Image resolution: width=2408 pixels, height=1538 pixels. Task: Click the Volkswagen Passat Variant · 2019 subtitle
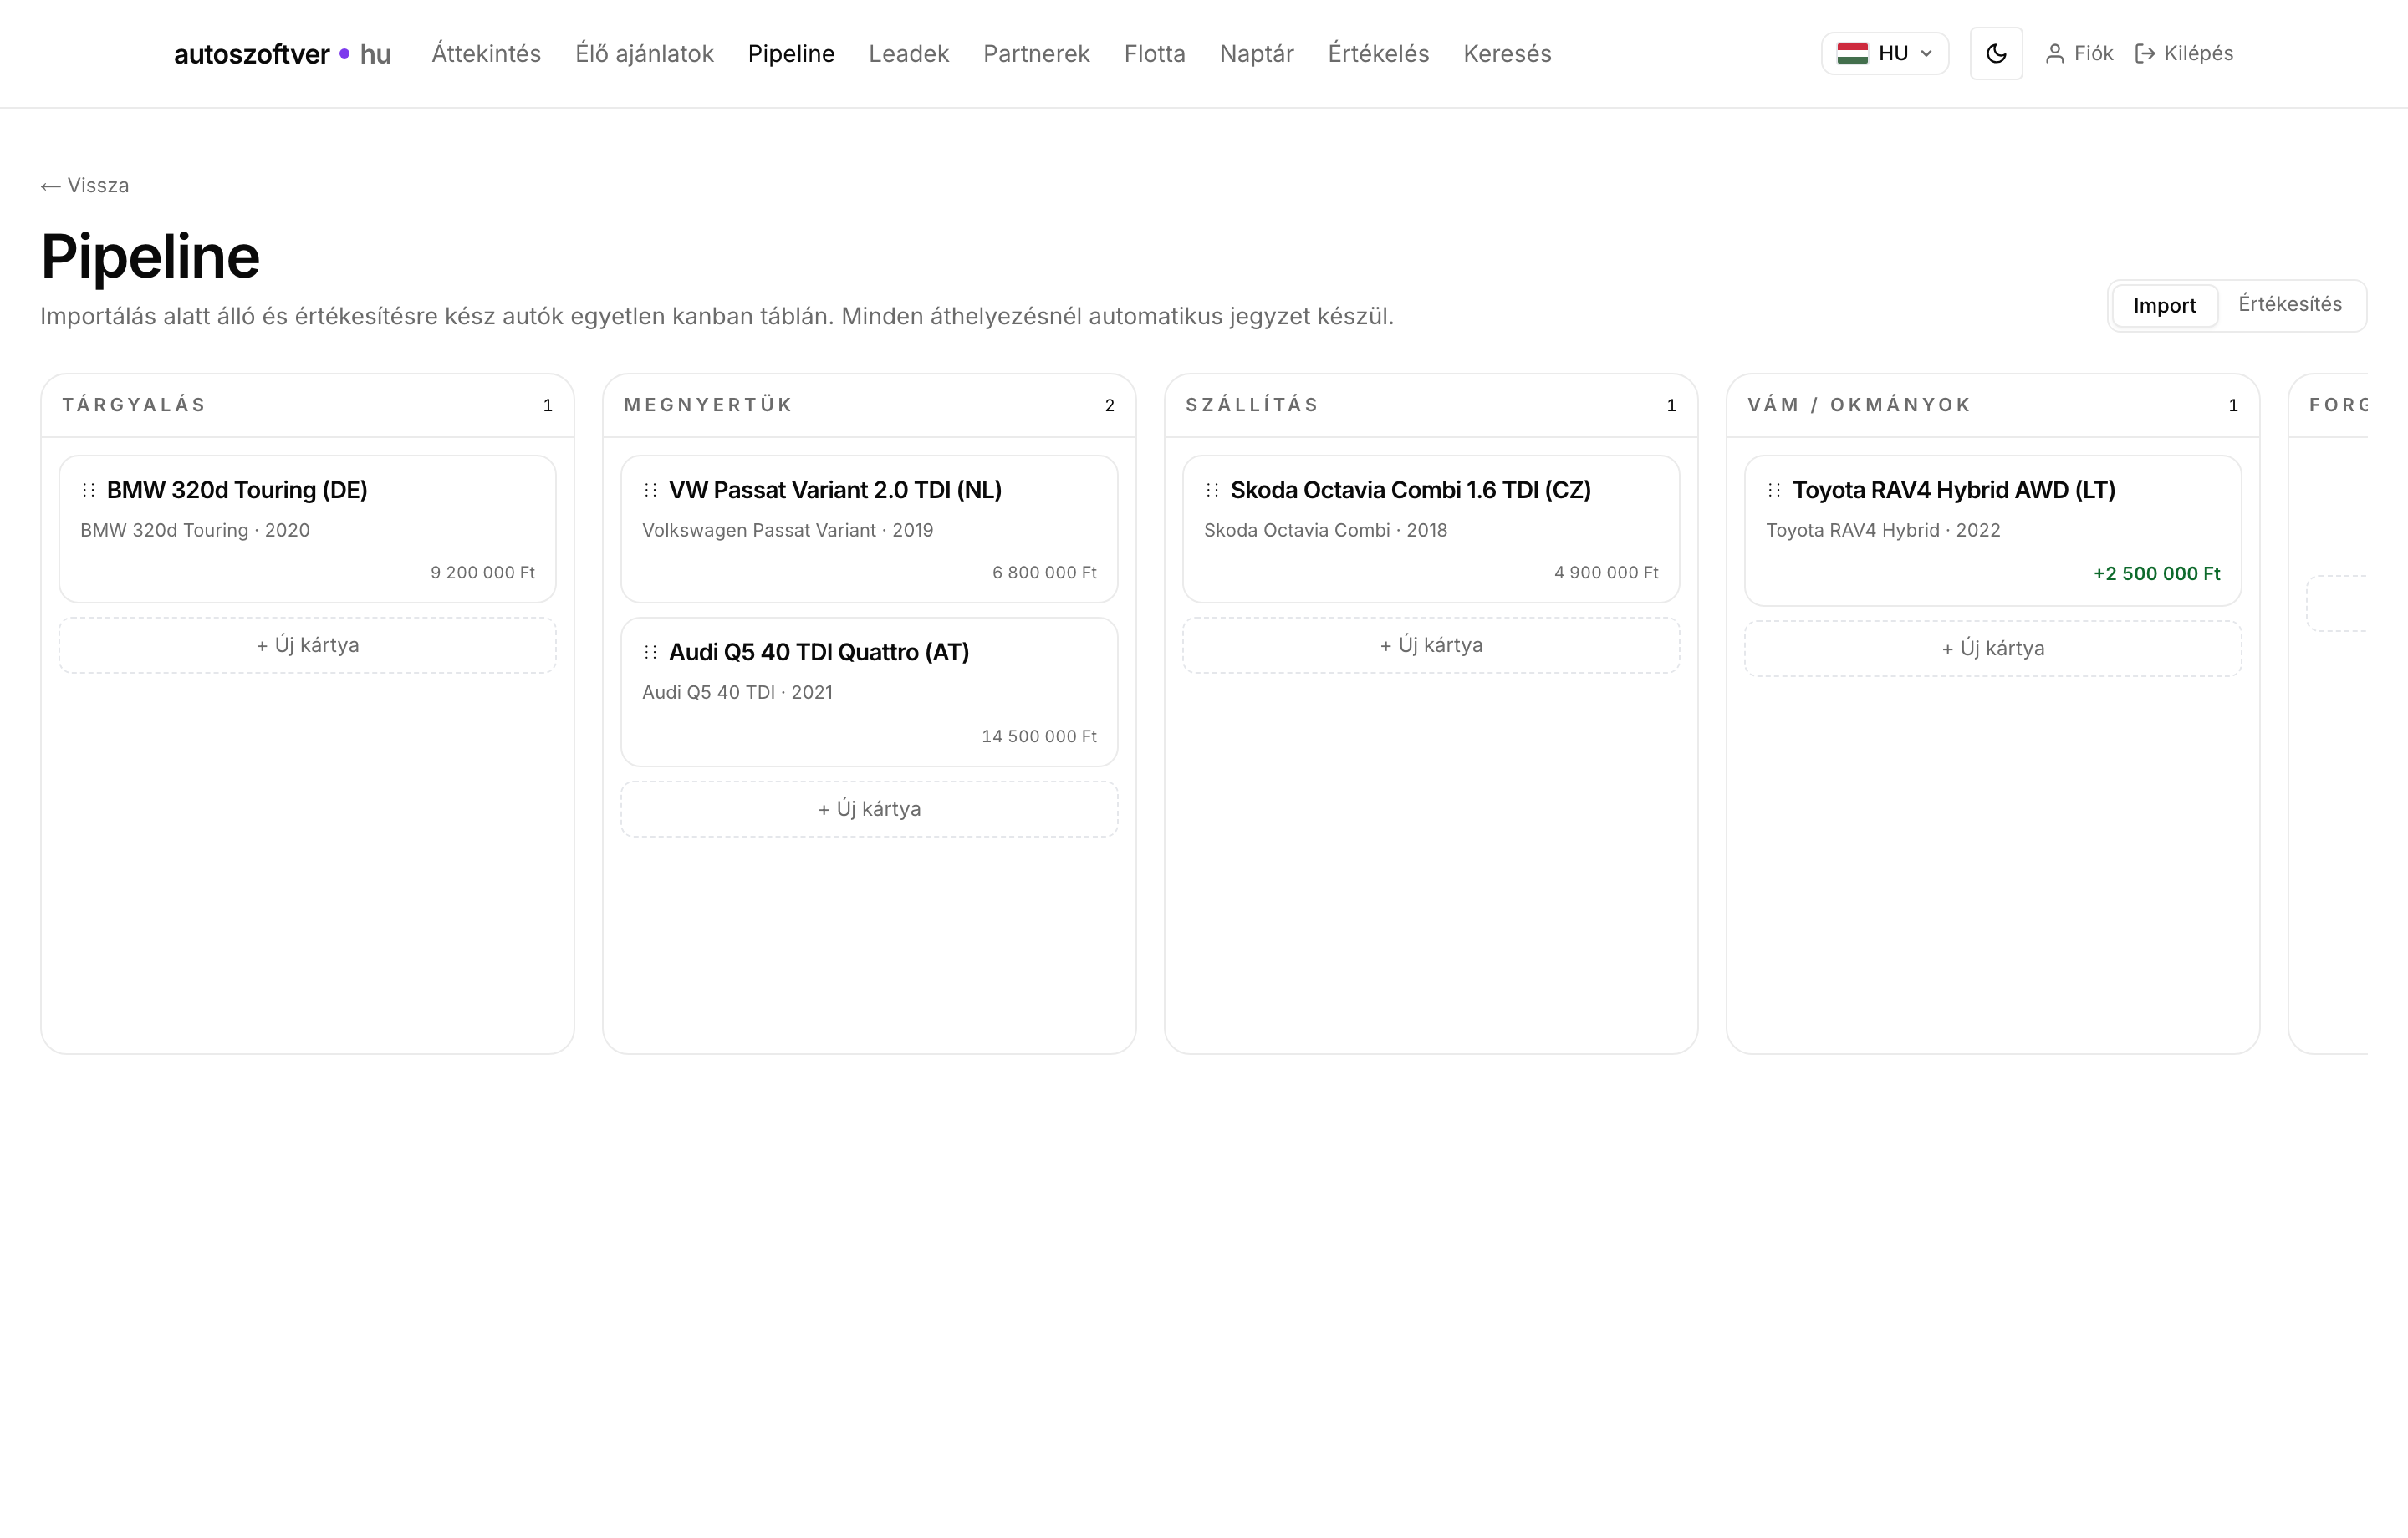click(788, 531)
